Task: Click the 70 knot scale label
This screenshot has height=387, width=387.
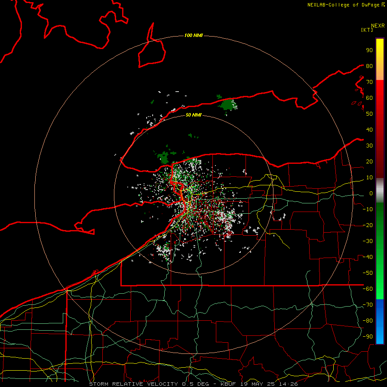Action: coord(369,82)
